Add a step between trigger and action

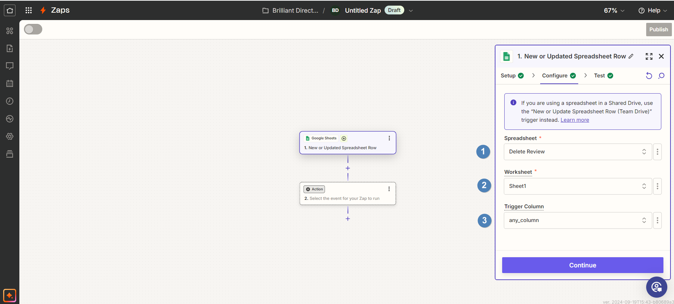tap(348, 169)
